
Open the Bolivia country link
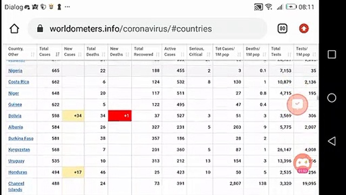click(15, 116)
